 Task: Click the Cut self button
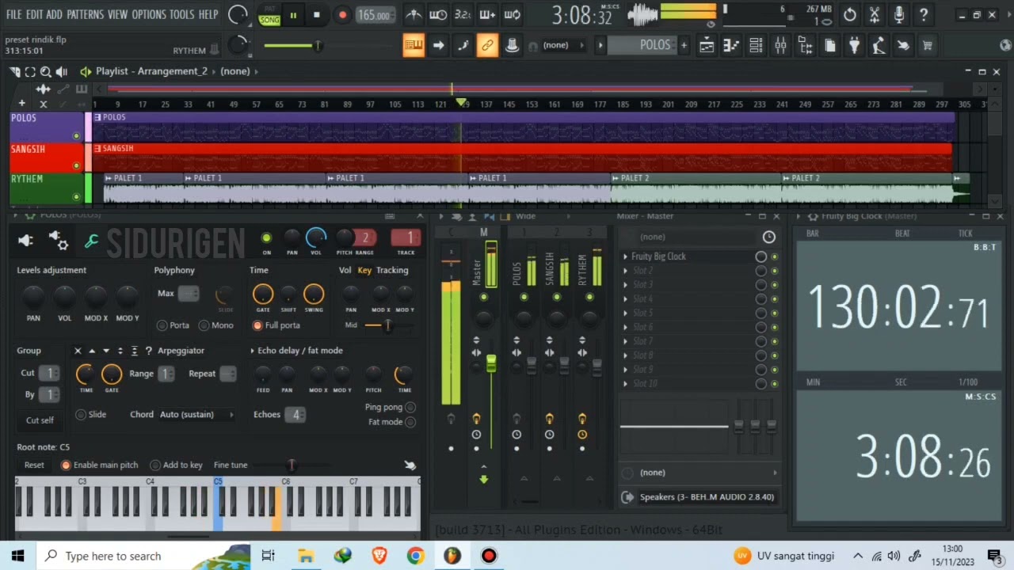(40, 420)
